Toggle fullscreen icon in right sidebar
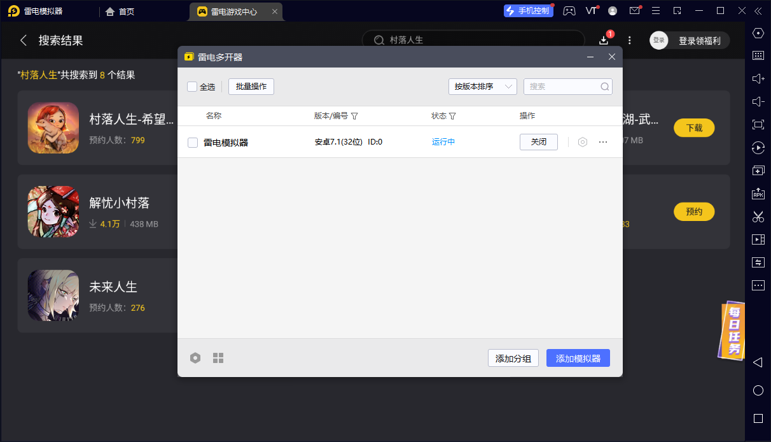Screen dimensions: 771x442 click(x=758, y=124)
